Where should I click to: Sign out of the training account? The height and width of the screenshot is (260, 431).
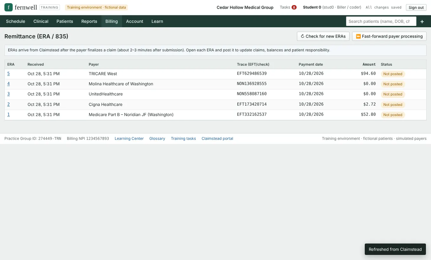(x=416, y=7)
